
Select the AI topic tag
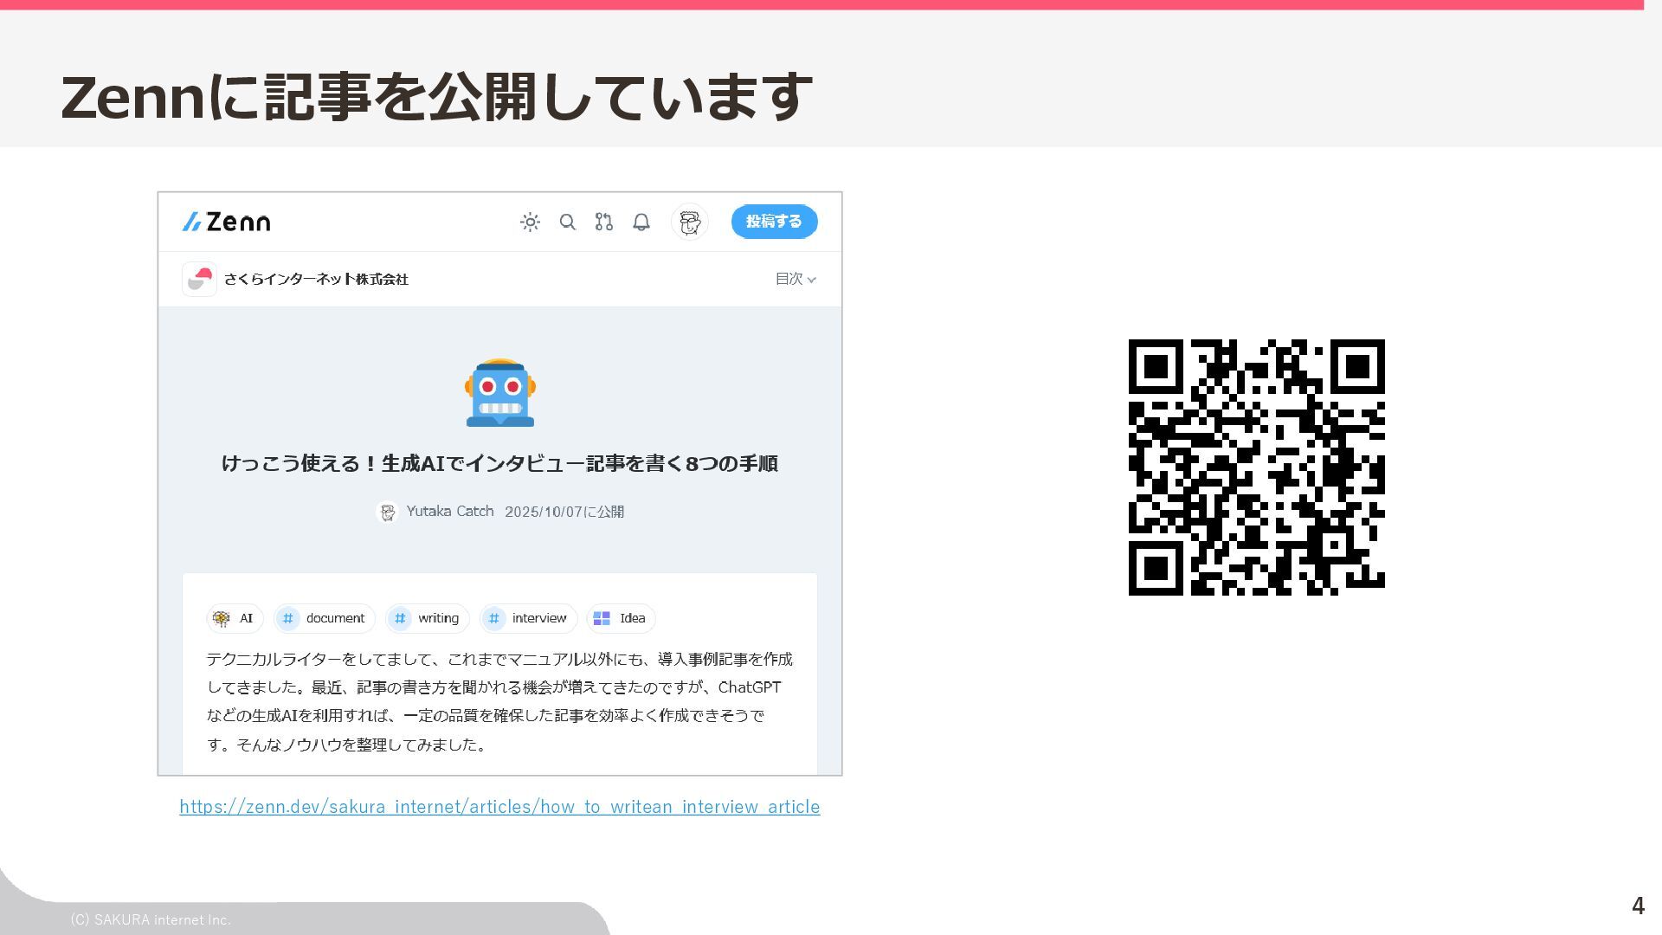coord(235,618)
